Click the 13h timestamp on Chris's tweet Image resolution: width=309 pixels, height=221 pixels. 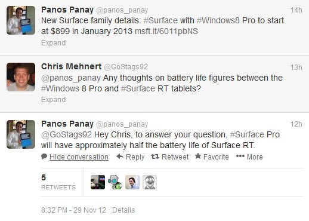(296, 67)
